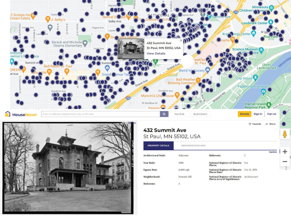
Task: Zoom out using the minus control
Action: 285,161
